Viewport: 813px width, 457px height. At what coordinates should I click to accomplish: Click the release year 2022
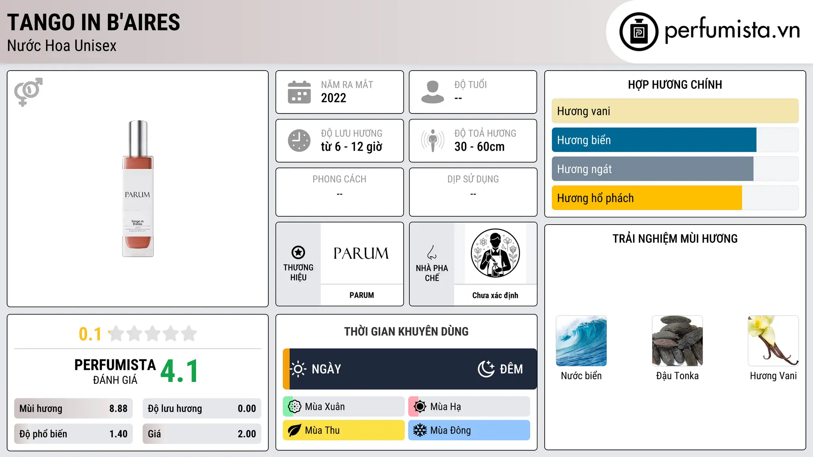tap(333, 98)
